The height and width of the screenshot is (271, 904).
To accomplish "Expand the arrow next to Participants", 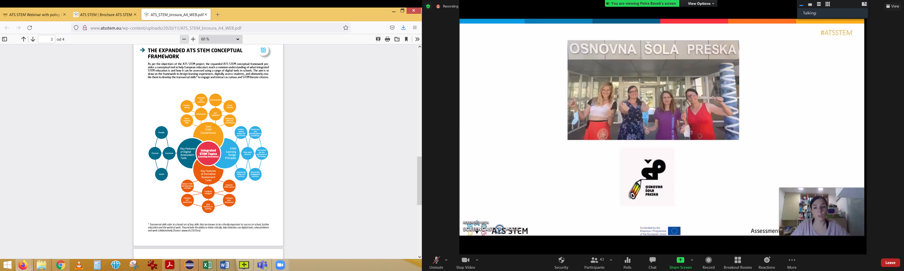I will (x=611, y=260).
